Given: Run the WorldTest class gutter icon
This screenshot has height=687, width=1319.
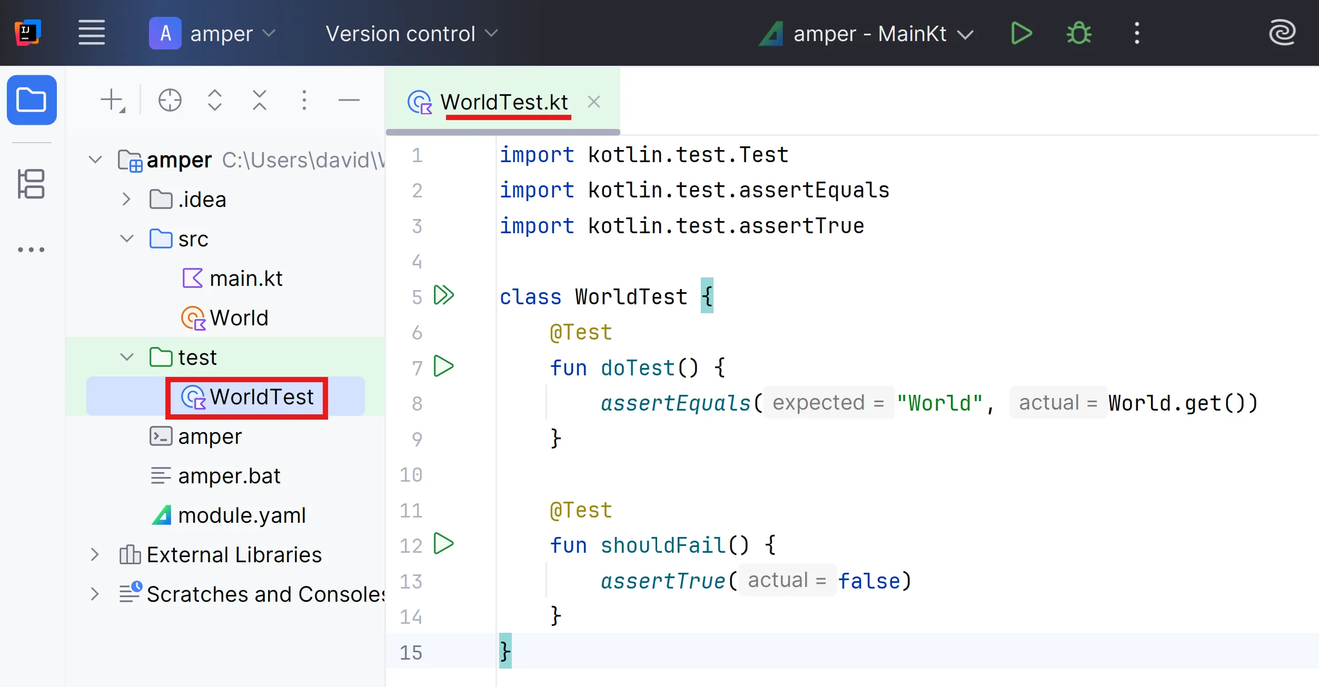Looking at the screenshot, I should pyautogui.click(x=443, y=295).
